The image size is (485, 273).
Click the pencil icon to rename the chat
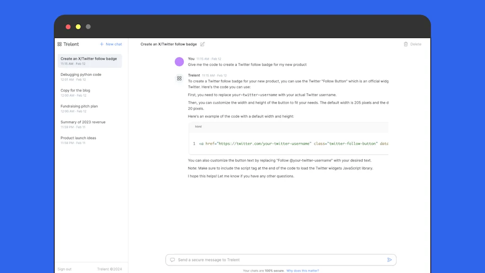(x=203, y=44)
